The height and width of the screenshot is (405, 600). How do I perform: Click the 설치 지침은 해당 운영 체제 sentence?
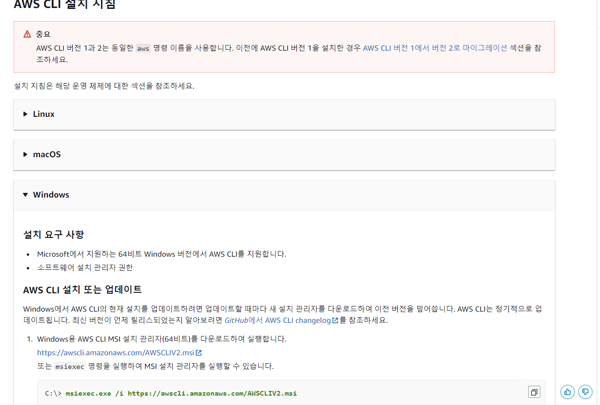click(x=104, y=86)
